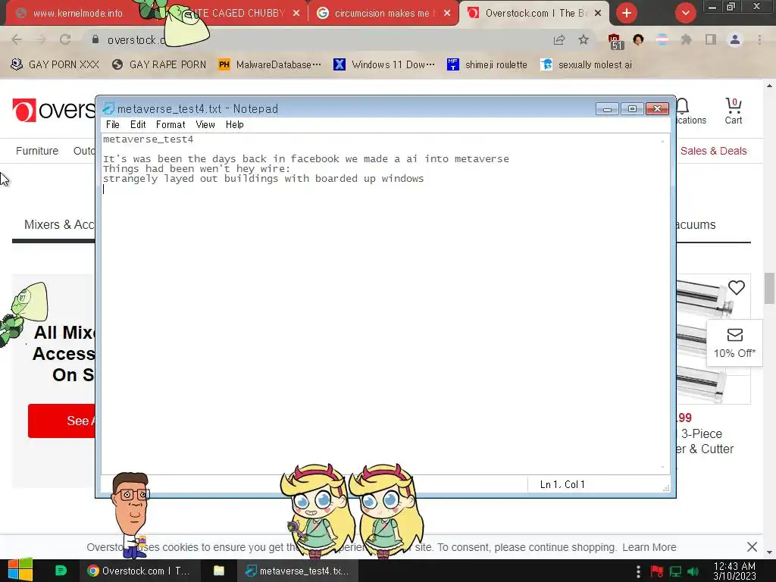
Task: Toggle the Chrome side panel
Action: pyautogui.click(x=710, y=39)
